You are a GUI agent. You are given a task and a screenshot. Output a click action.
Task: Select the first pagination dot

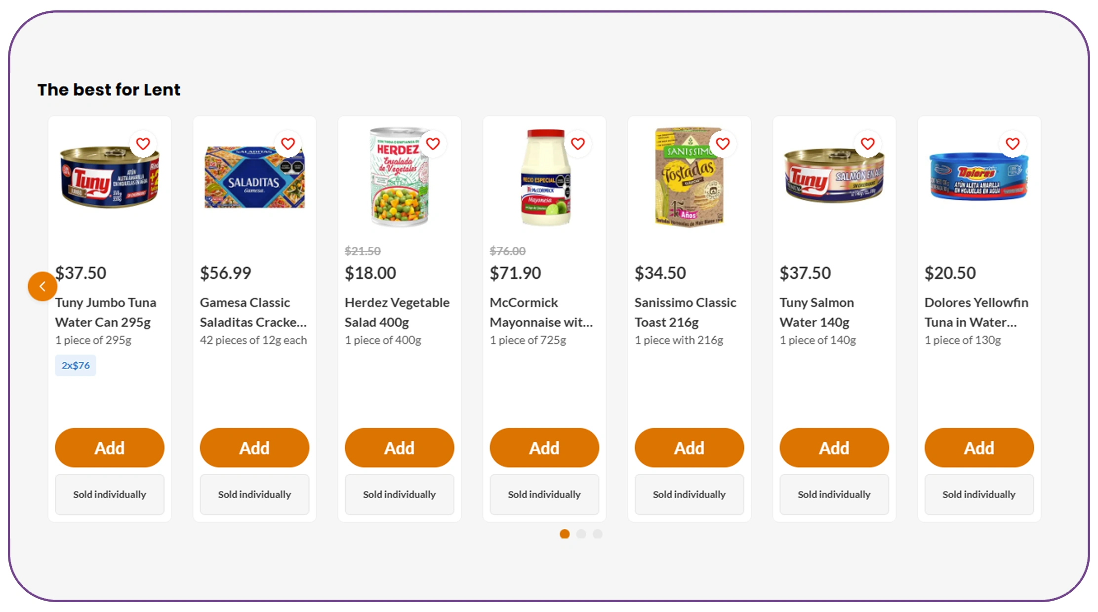click(565, 534)
